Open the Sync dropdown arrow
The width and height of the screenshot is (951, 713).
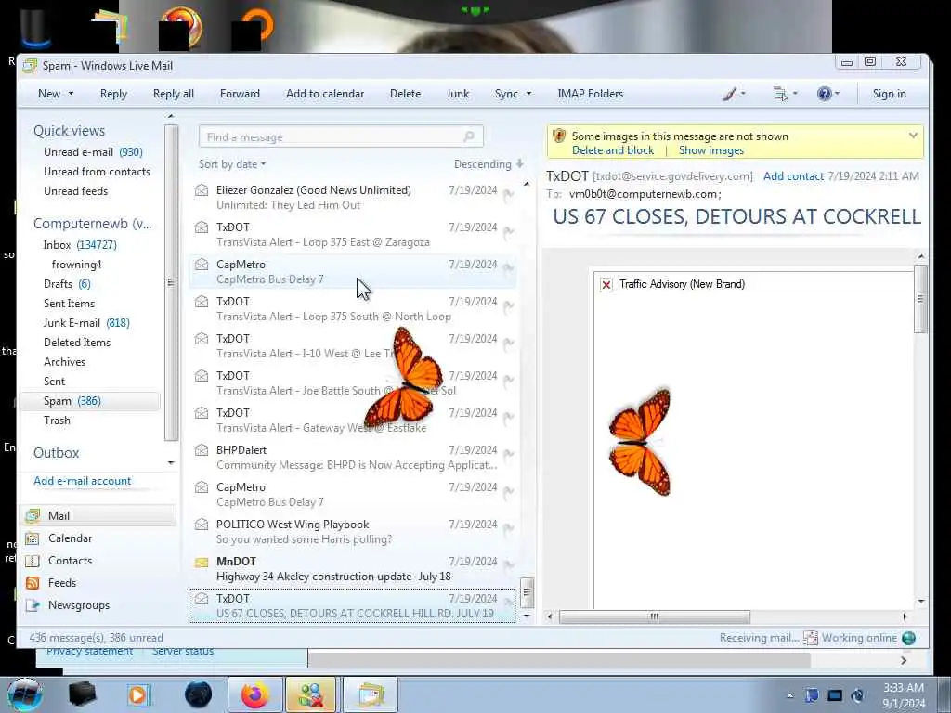(528, 94)
